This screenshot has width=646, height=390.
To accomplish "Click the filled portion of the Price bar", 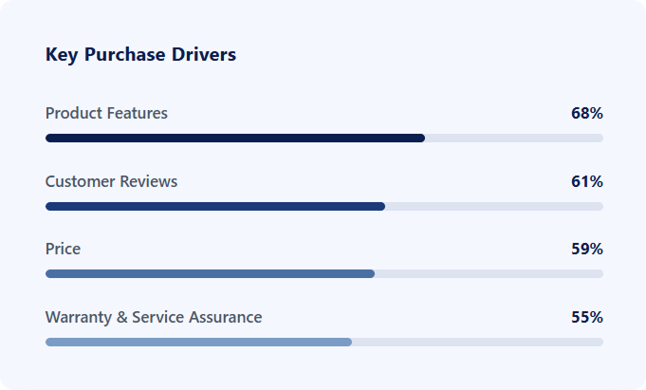I will pos(210,274).
